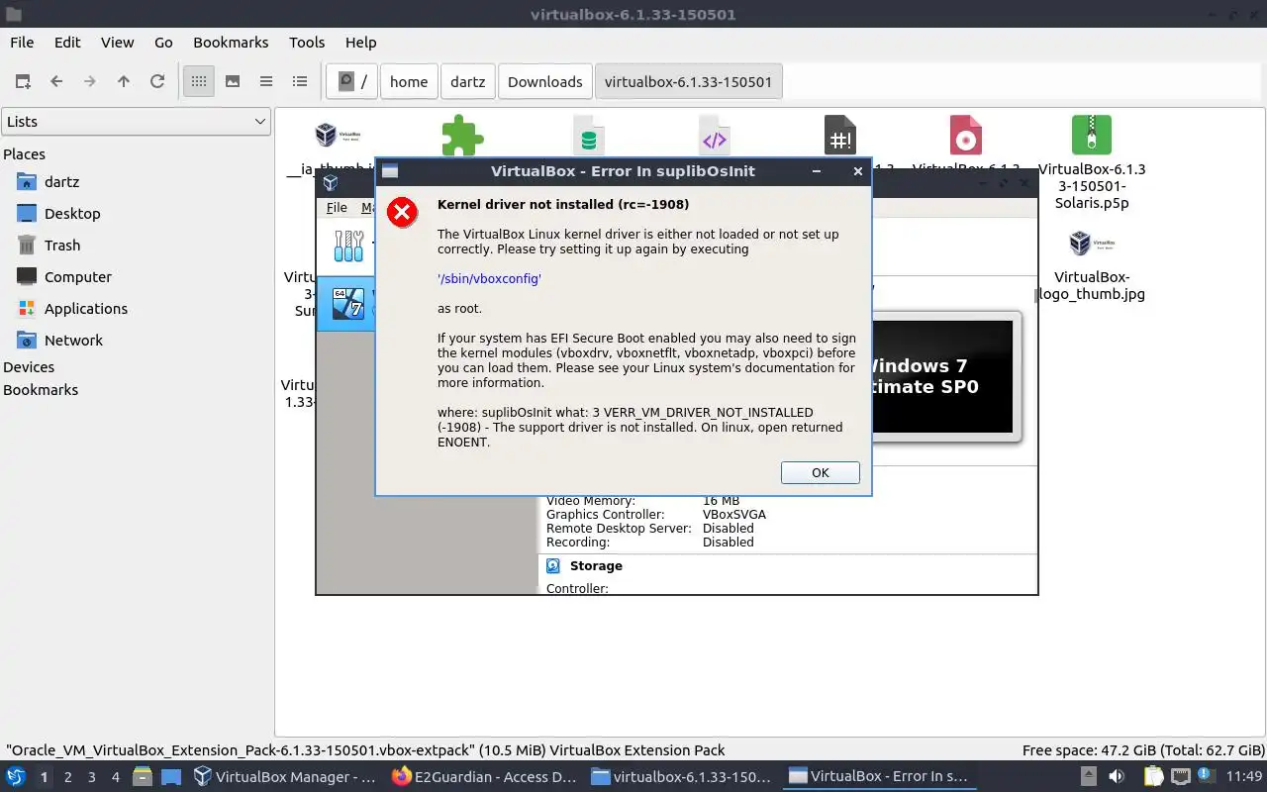Switch to compact view mode
Viewport: 1267px width, 792px height.
(266, 81)
